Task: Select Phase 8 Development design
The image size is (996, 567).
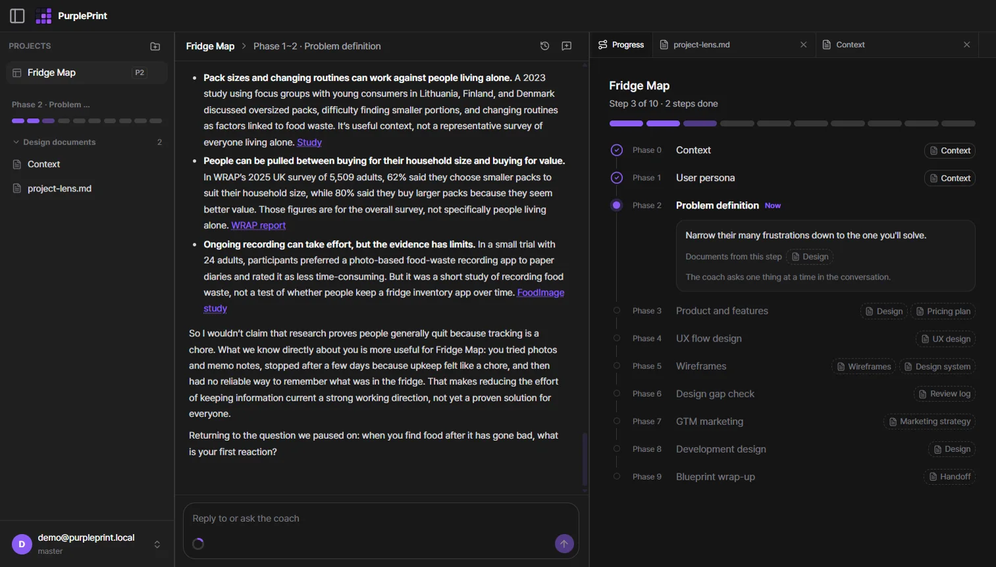Action: point(721,449)
